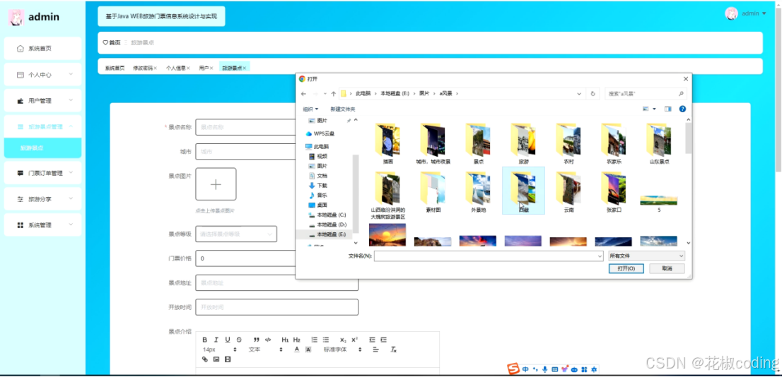
Task: Go up one folder level
Action: [x=333, y=94]
